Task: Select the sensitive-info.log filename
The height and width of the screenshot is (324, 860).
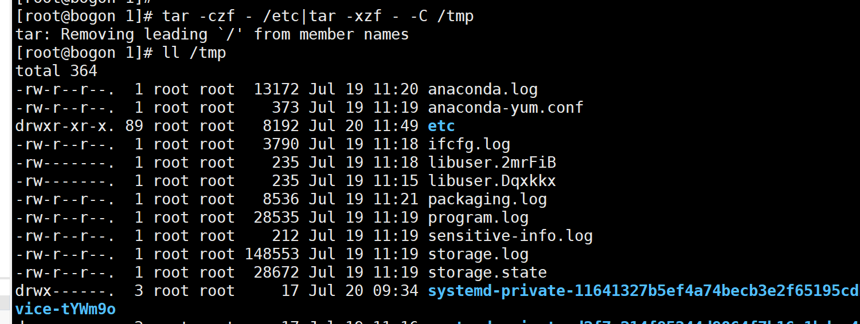Action: tap(510, 236)
